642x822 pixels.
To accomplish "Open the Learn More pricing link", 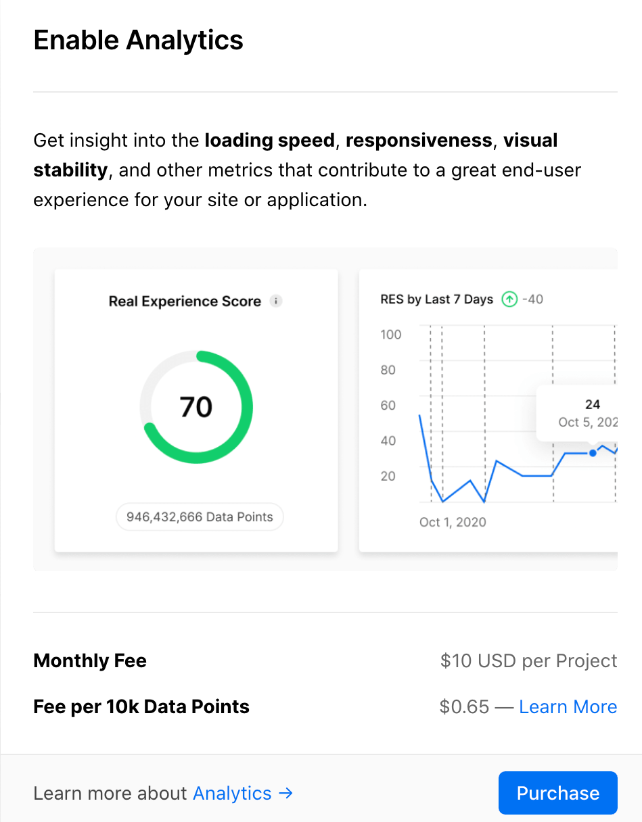I will [568, 706].
